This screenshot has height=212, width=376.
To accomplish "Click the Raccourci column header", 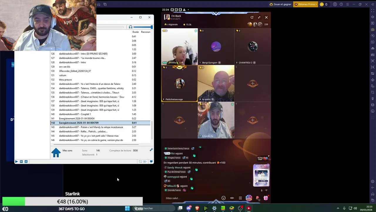I will pos(146,32).
